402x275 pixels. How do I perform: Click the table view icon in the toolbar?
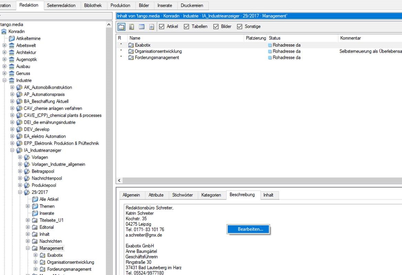(x=141, y=27)
